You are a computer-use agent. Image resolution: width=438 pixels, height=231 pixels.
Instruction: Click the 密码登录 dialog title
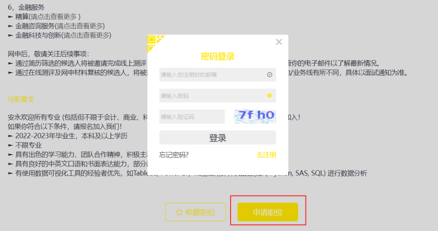tap(218, 57)
